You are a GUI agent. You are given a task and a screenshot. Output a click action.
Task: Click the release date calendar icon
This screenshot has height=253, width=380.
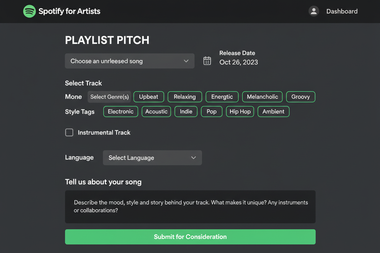point(207,60)
